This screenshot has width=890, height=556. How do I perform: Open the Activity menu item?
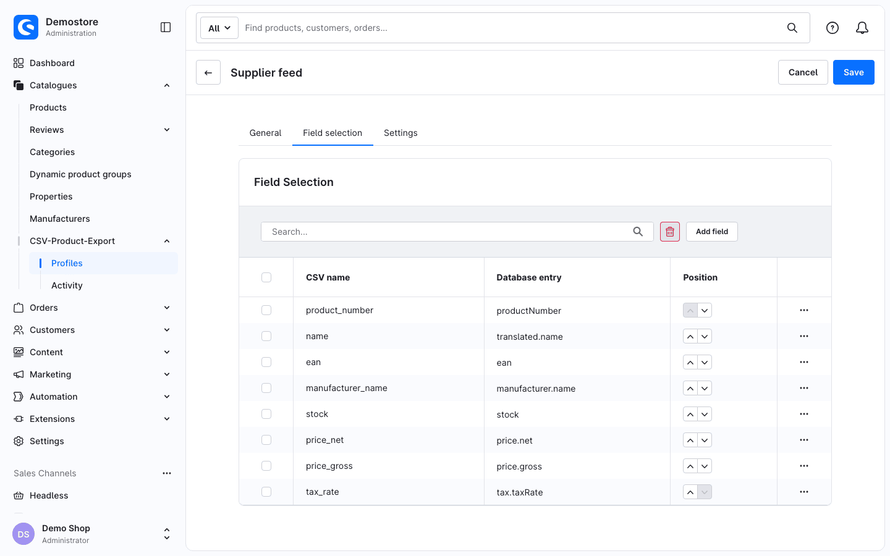(x=67, y=285)
